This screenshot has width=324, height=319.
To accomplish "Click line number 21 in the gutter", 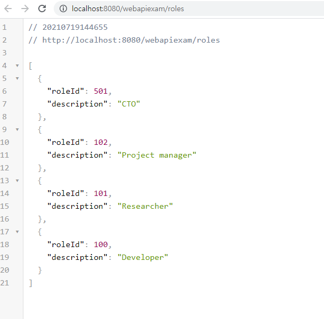I will [x=5, y=283].
